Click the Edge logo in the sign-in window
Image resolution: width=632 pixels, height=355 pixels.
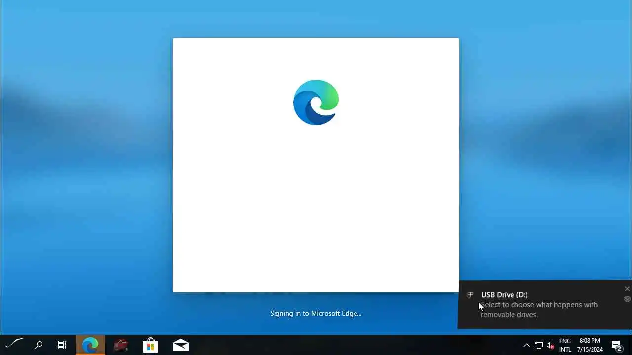click(316, 103)
